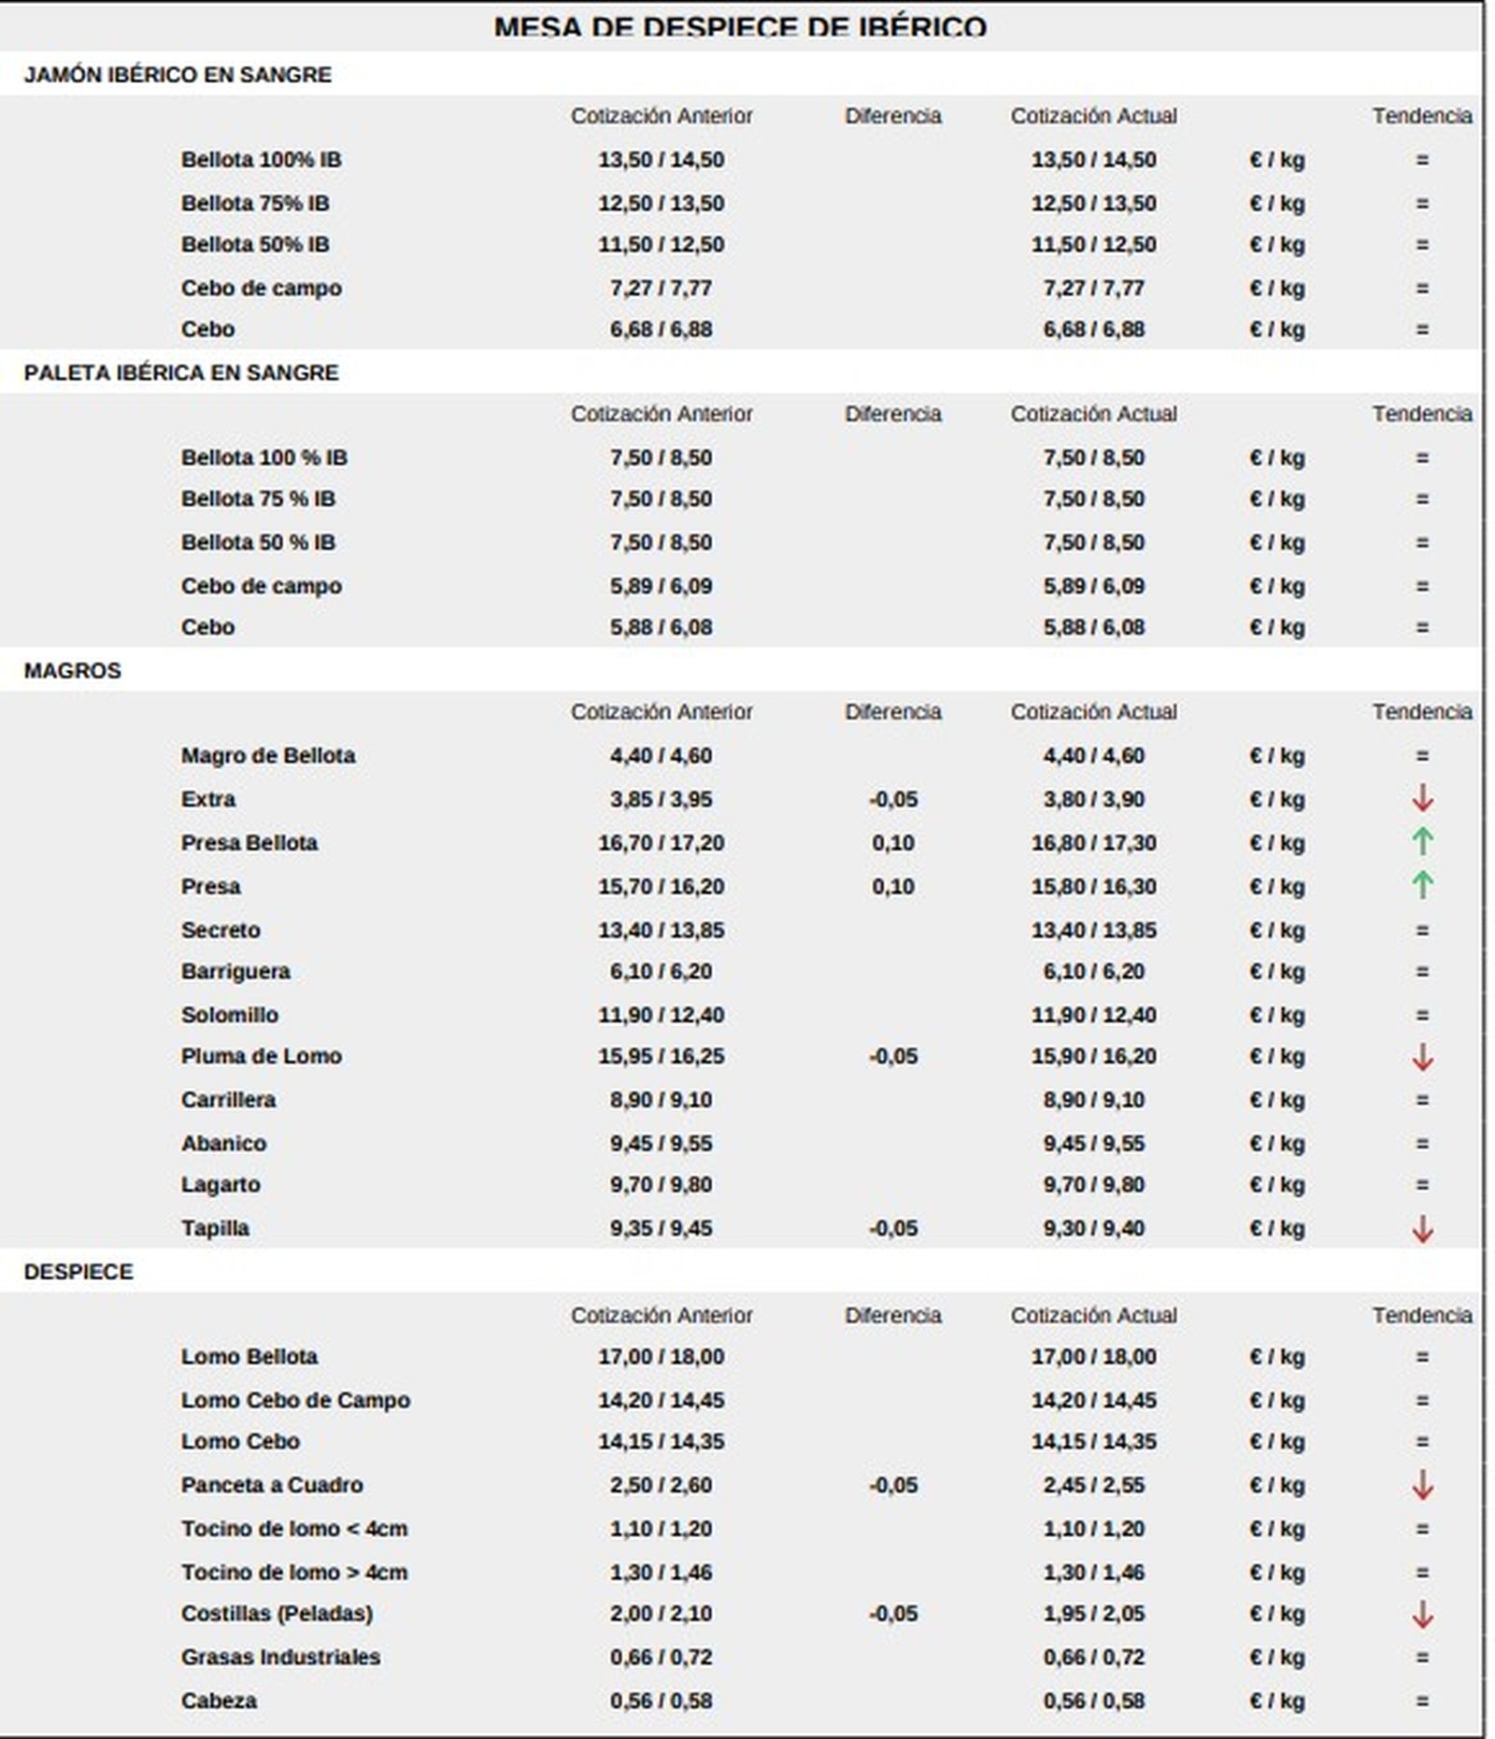Click the red down arrow for Panceta a Cuadro
Viewport: 1495px width, 1739px height.
1421,1485
